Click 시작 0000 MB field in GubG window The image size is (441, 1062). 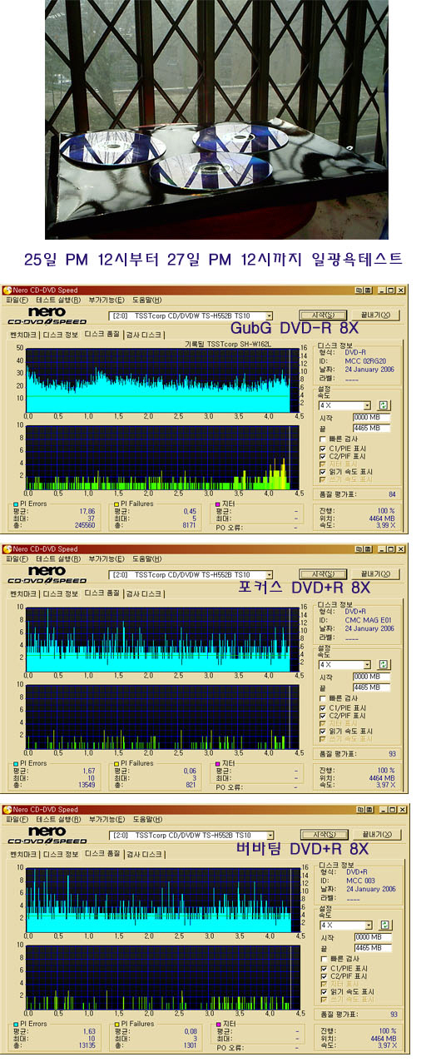371,418
